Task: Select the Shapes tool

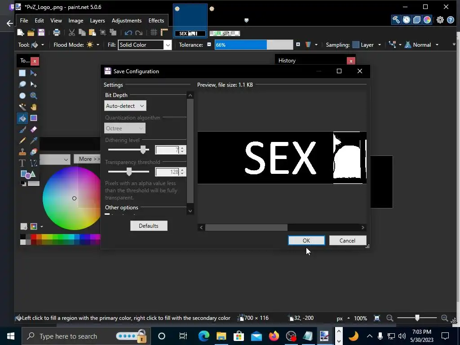Action: pos(28,174)
